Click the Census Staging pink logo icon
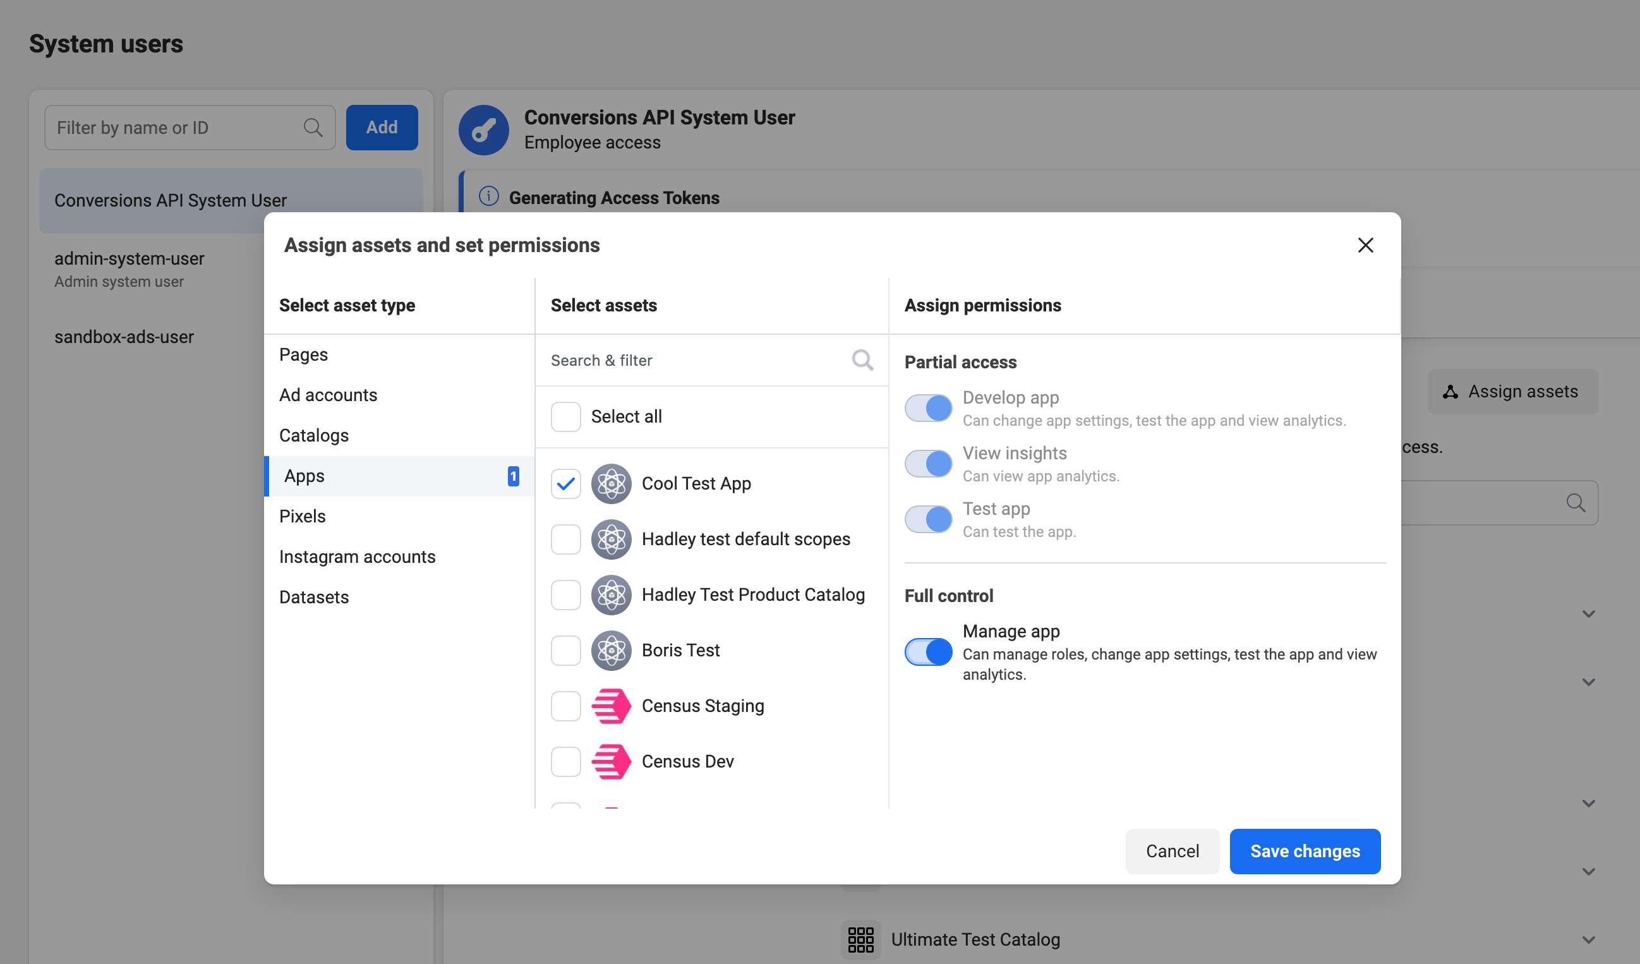The width and height of the screenshot is (1640, 964). pos(610,706)
